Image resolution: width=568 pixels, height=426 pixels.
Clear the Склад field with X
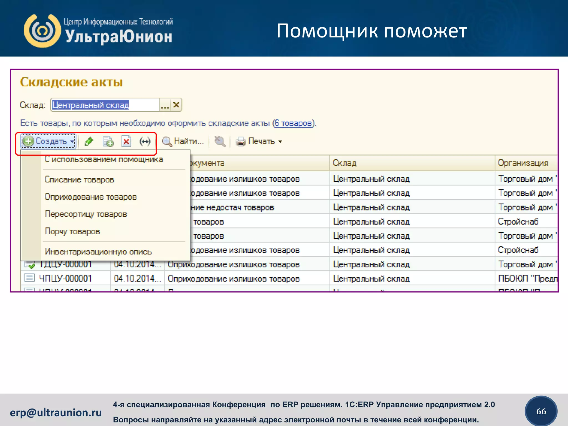point(176,105)
